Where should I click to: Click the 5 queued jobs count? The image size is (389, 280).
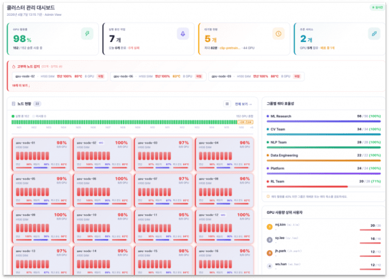[211, 39]
